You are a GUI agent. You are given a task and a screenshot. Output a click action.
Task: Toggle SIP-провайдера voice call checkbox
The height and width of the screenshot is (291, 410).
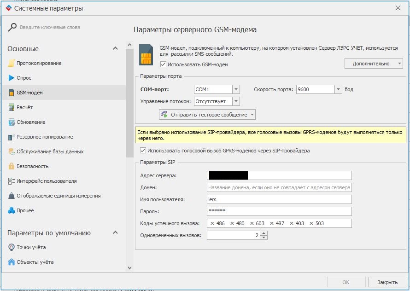point(143,151)
